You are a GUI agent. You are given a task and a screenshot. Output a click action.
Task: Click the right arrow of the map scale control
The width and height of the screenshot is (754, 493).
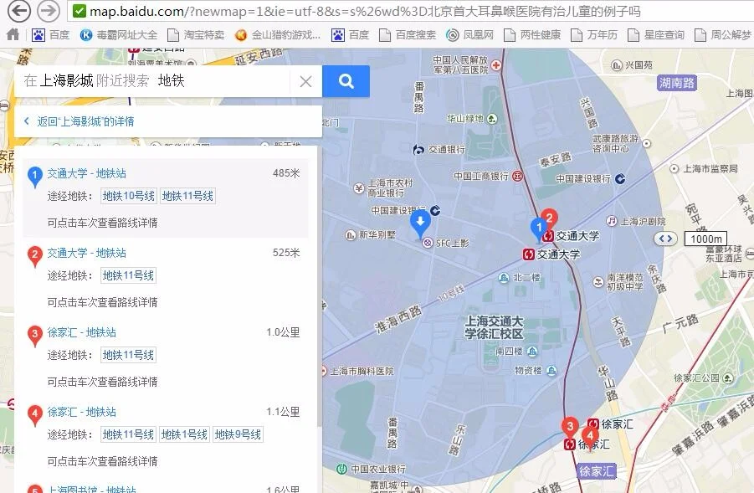point(669,239)
